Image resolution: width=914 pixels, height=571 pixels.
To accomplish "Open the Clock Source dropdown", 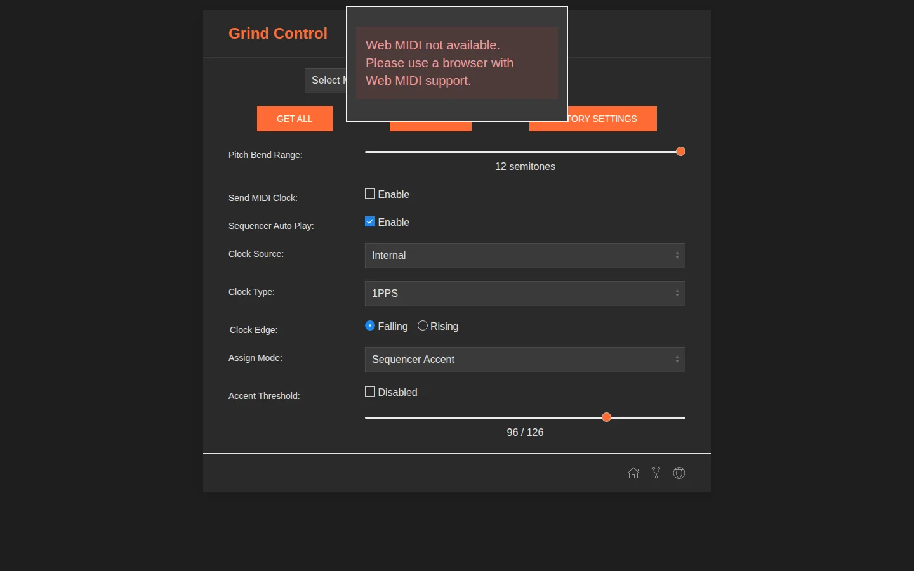I will 525,256.
